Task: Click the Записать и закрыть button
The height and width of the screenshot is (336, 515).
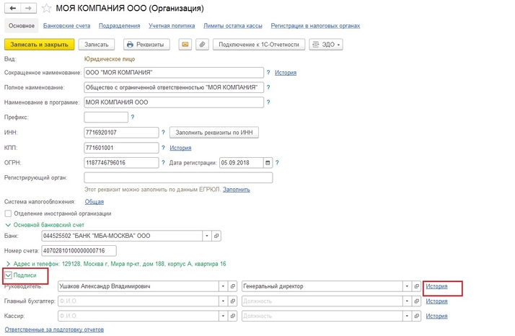Action: (39, 45)
